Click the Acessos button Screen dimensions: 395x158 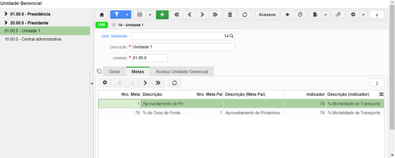pyautogui.click(x=267, y=15)
